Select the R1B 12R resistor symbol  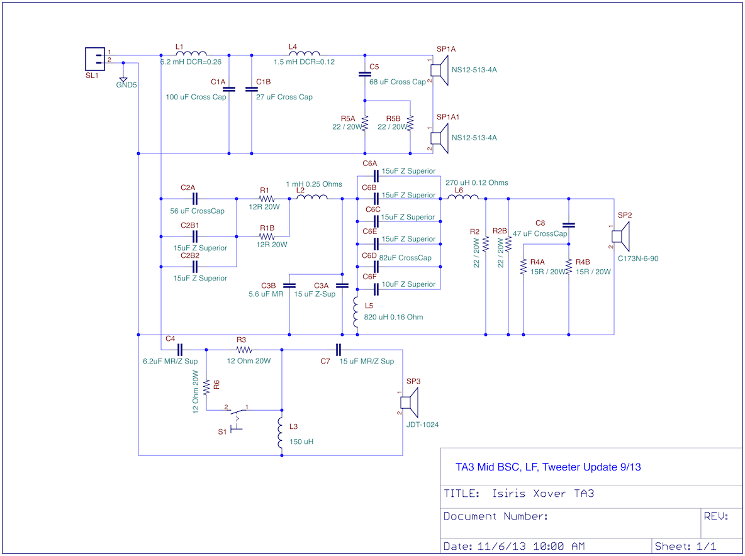pos(267,236)
